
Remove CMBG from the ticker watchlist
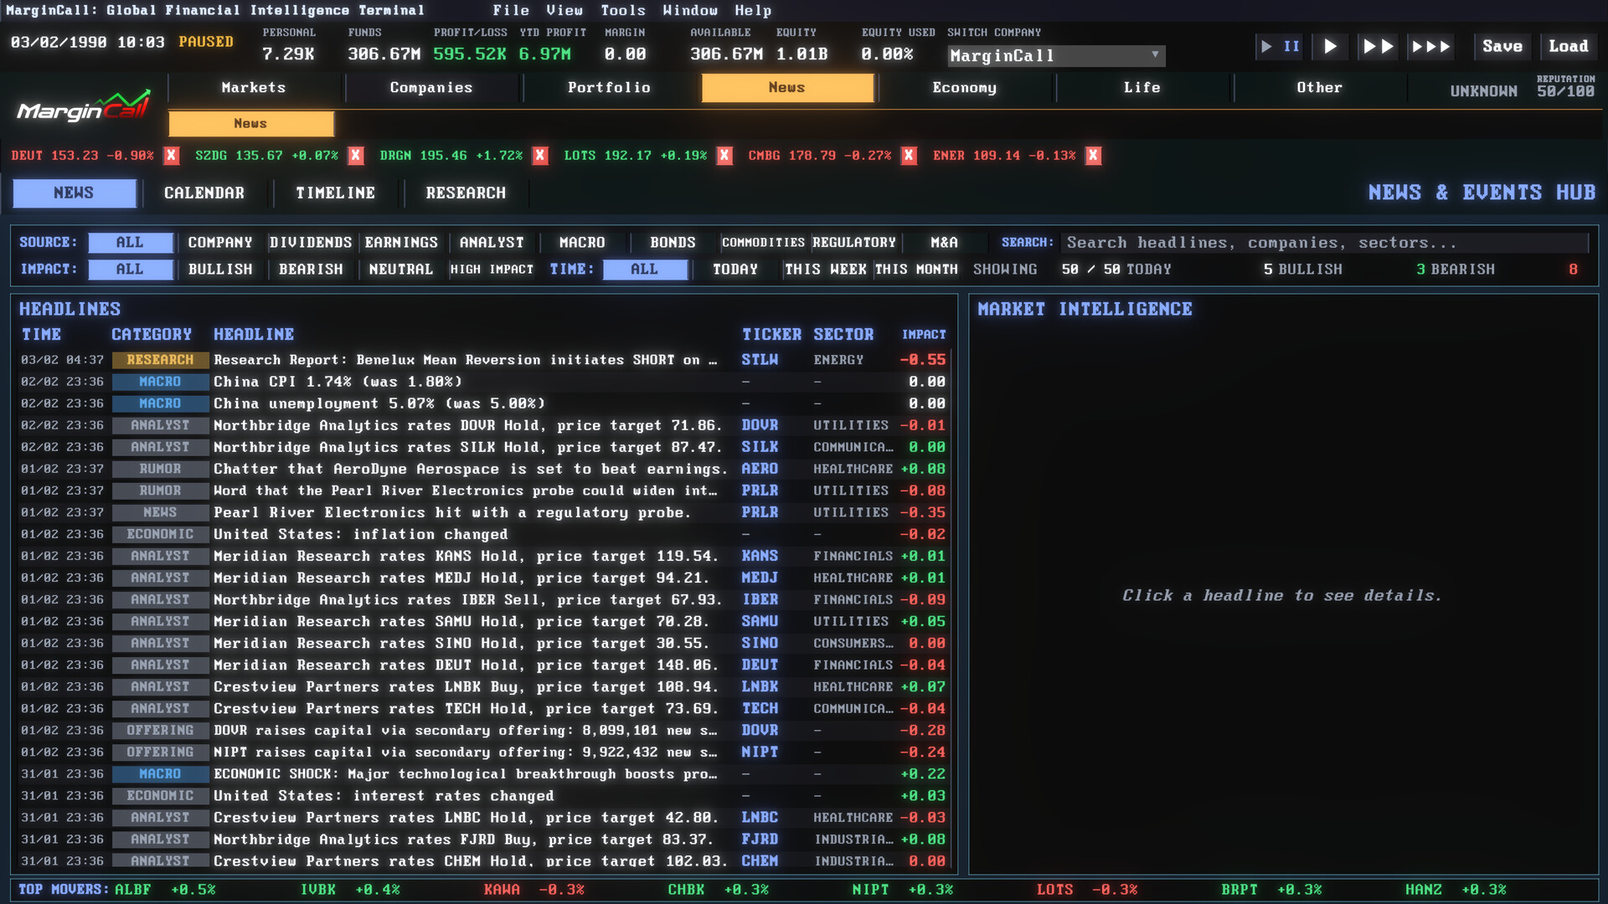point(909,156)
